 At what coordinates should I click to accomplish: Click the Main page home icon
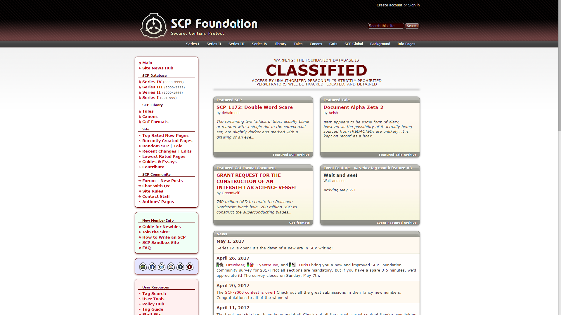[x=140, y=62]
